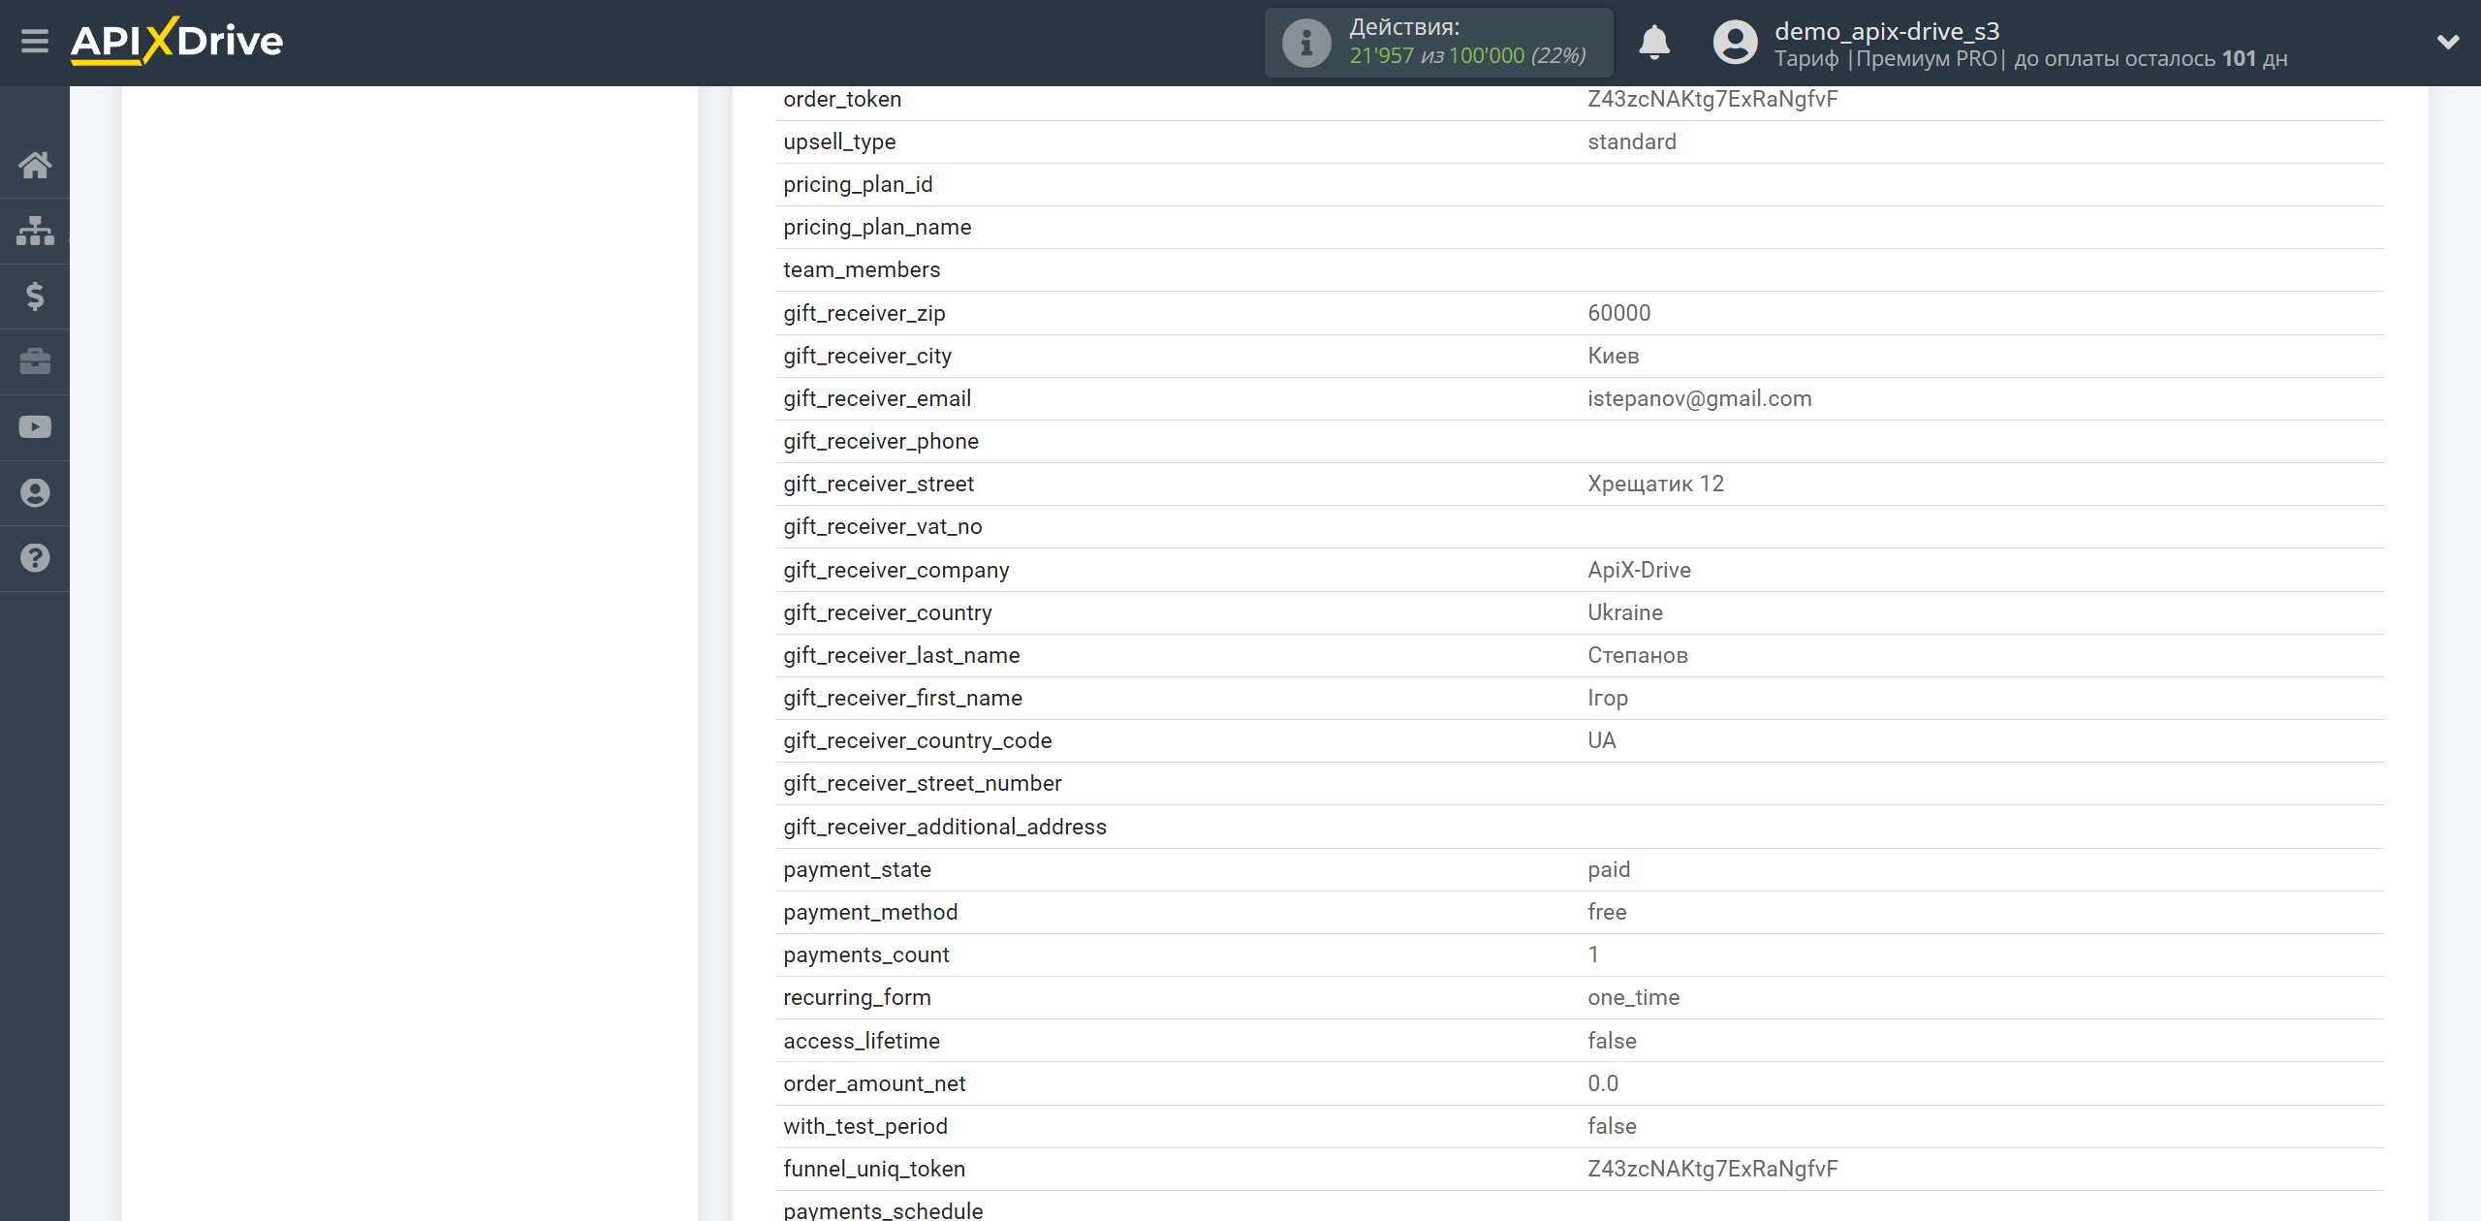The height and width of the screenshot is (1221, 2481).
Task: Select the email istepanov@gmail.com
Action: pyautogui.click(x=1699, y=398)
